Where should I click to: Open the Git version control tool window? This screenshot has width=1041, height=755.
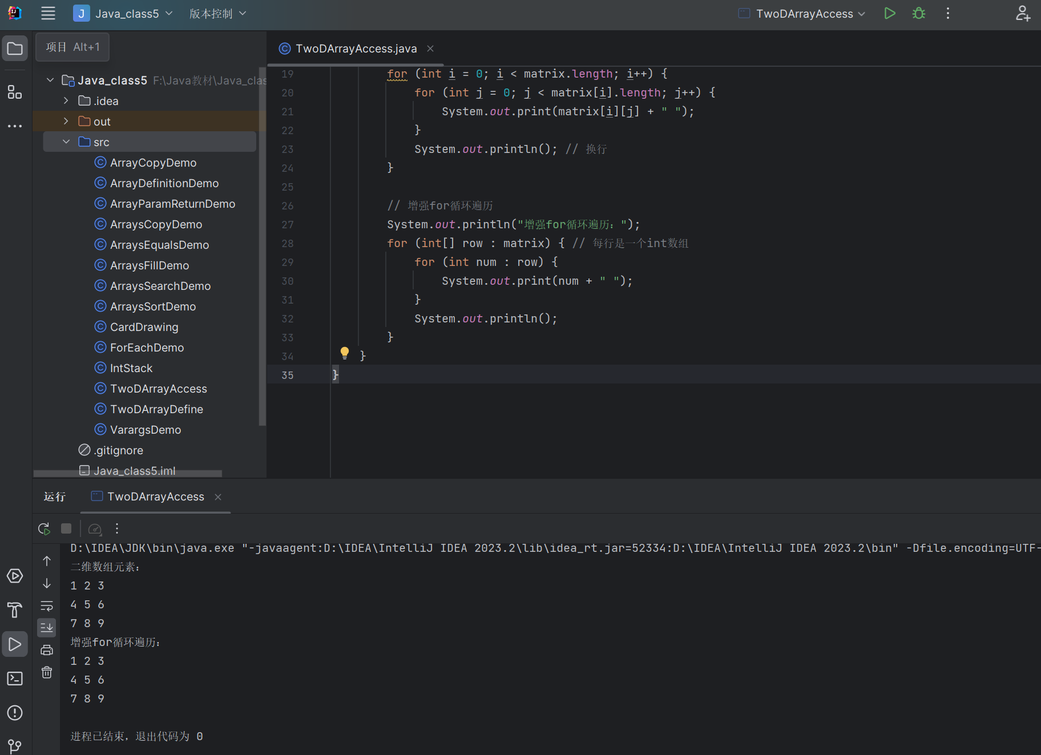pos(15,746)
